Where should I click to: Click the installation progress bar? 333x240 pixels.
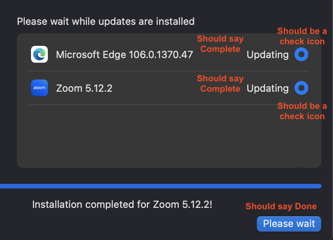[x=161, y=186]
